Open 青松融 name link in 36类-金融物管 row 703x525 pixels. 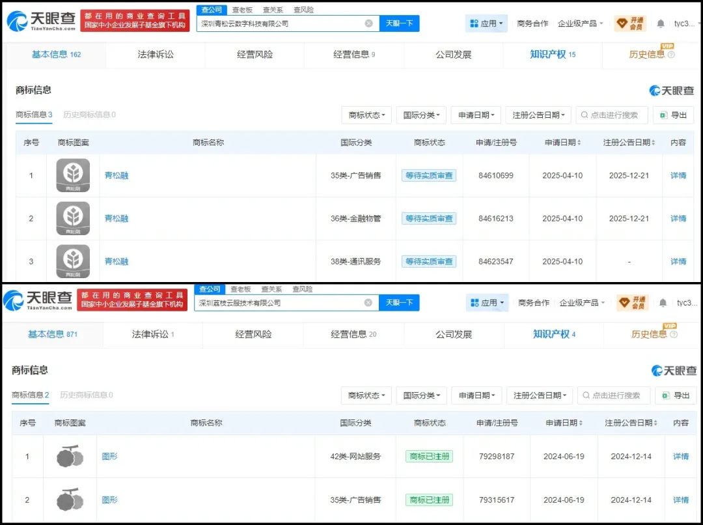click(x=116, y=218)
